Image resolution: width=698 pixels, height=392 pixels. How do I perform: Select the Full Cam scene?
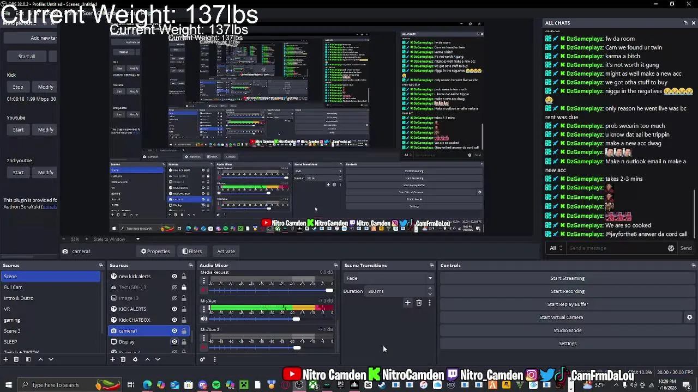pos(51,287)
